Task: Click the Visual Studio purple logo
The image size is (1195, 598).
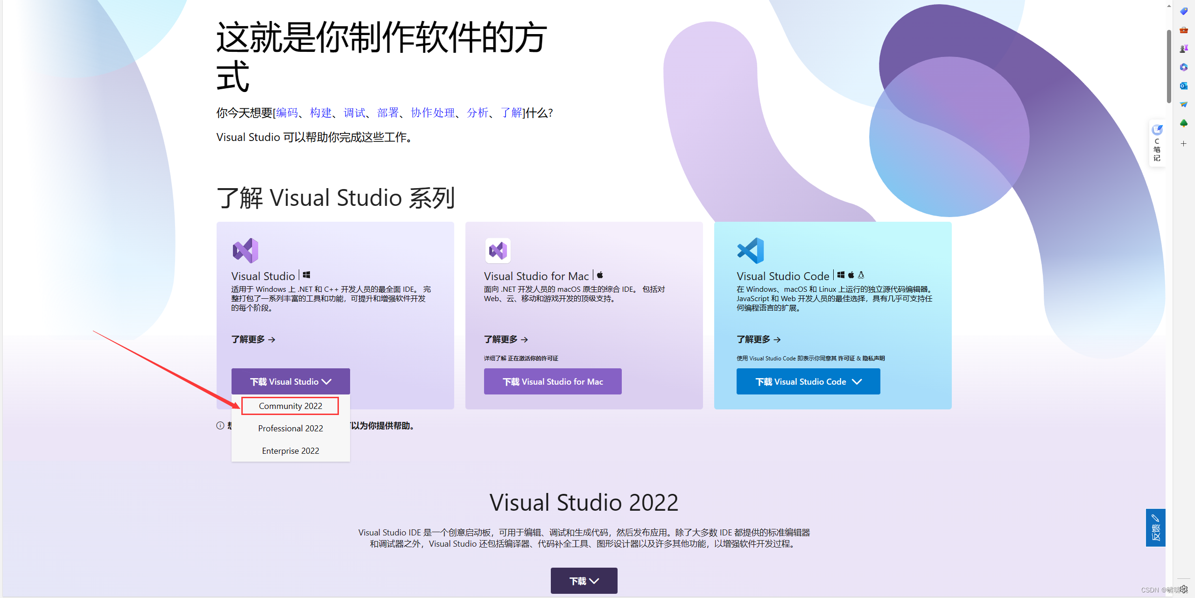Action: (246, 251)
